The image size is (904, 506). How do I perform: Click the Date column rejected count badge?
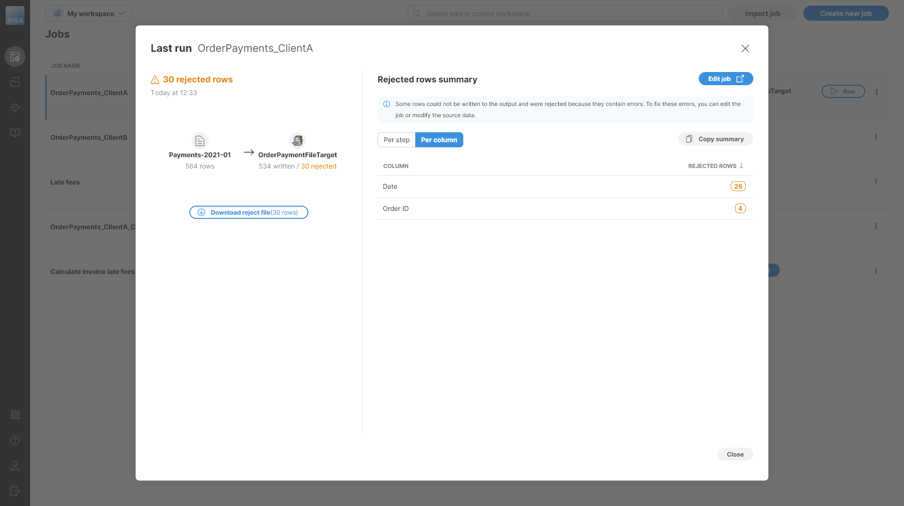738,186
